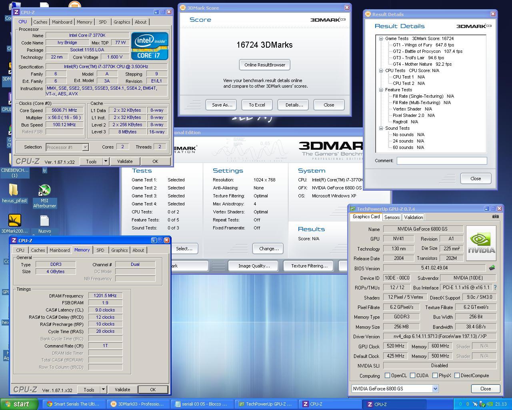The image size is (512, 410).
Task: Switch to Validation tab in GPU-Z
Action: pyautogui.click(x=413, y=217)
